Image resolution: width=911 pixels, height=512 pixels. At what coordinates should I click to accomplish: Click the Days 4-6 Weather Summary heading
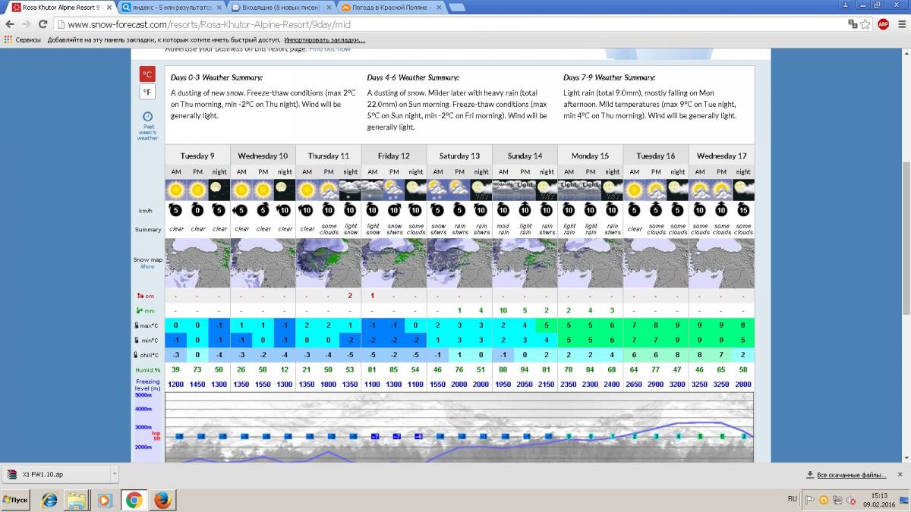pyautogui.click(x=413, y=77)
